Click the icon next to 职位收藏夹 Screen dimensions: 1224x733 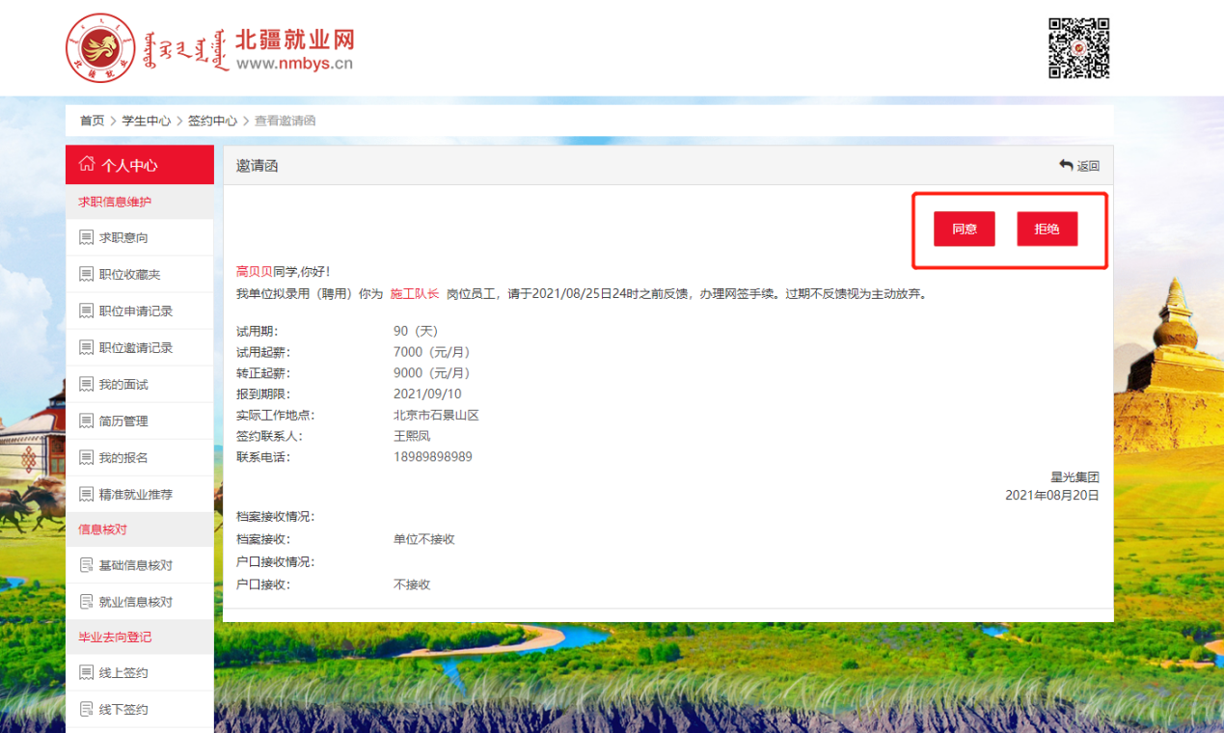tap(87, 274)
